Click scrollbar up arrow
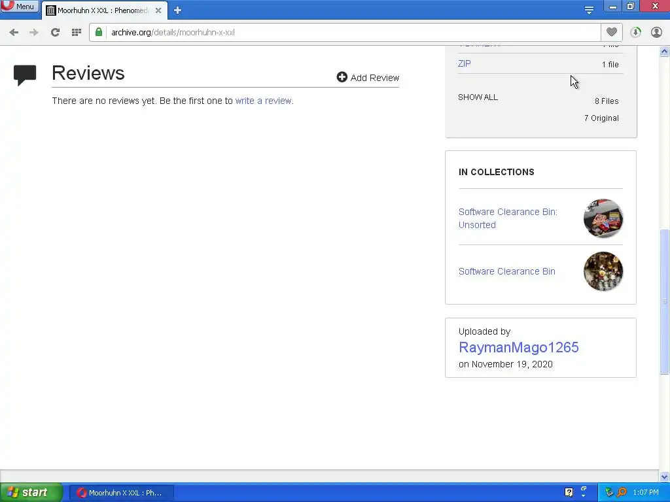Viewport: 670px width, 502px height. (665, 52)
